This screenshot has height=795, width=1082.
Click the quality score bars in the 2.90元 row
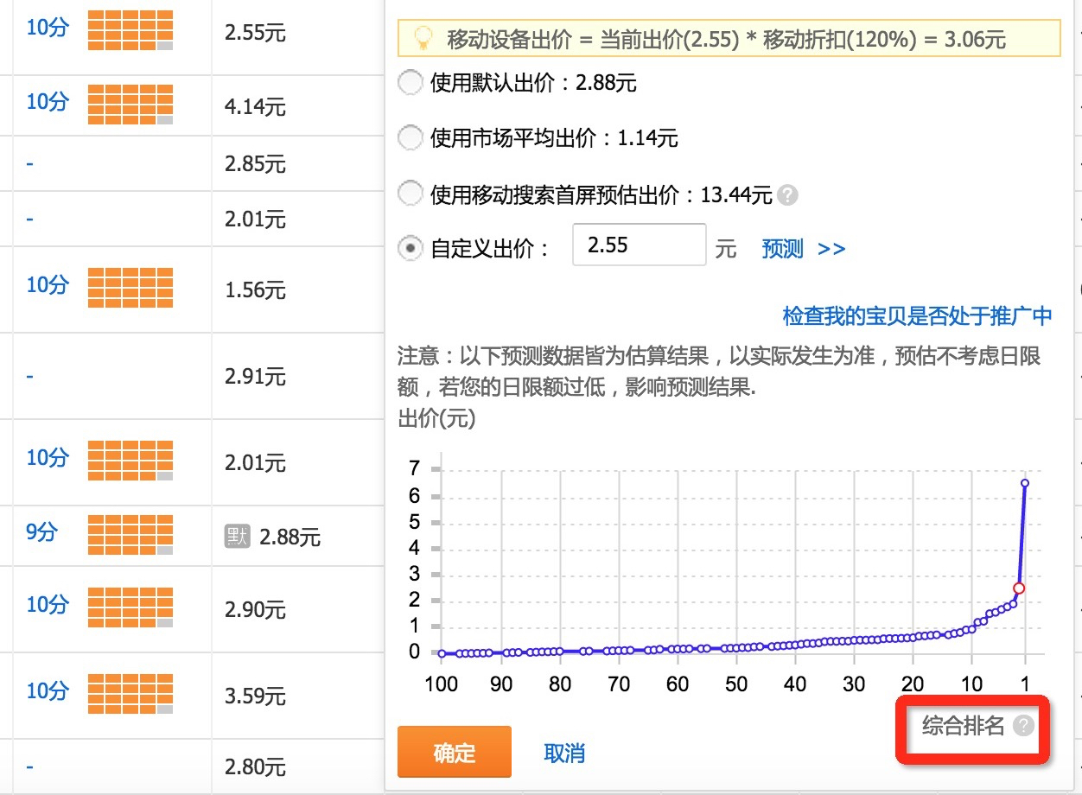(x=130, y=607)
